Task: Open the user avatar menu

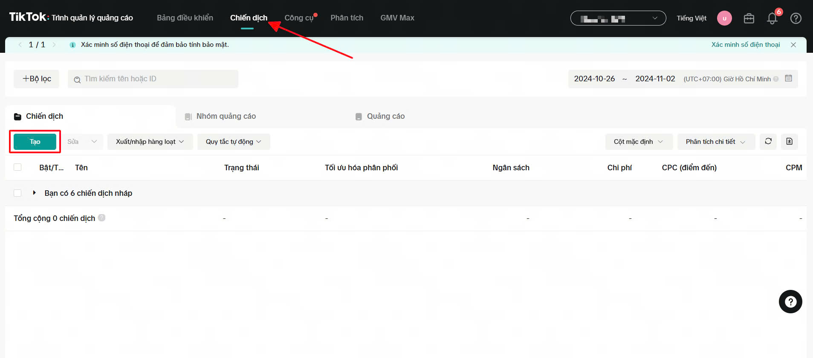Action: 724,18
